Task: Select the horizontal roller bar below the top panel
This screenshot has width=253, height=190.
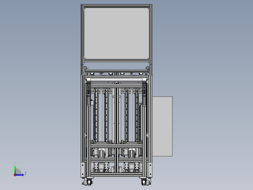Action: (116, 80)
